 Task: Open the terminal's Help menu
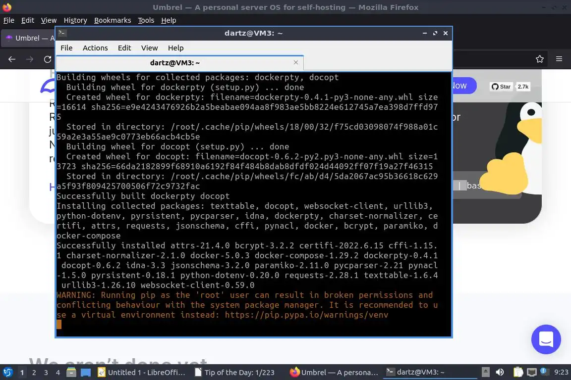coord(175,48)
